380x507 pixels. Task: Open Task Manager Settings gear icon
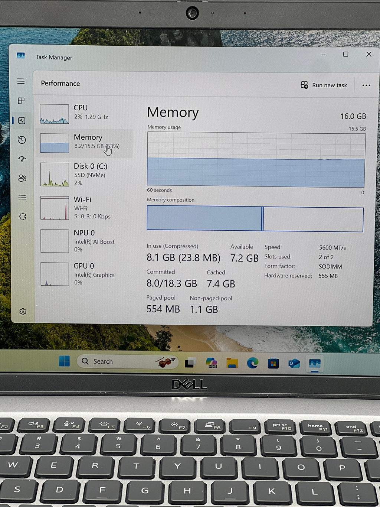point(23,312)
